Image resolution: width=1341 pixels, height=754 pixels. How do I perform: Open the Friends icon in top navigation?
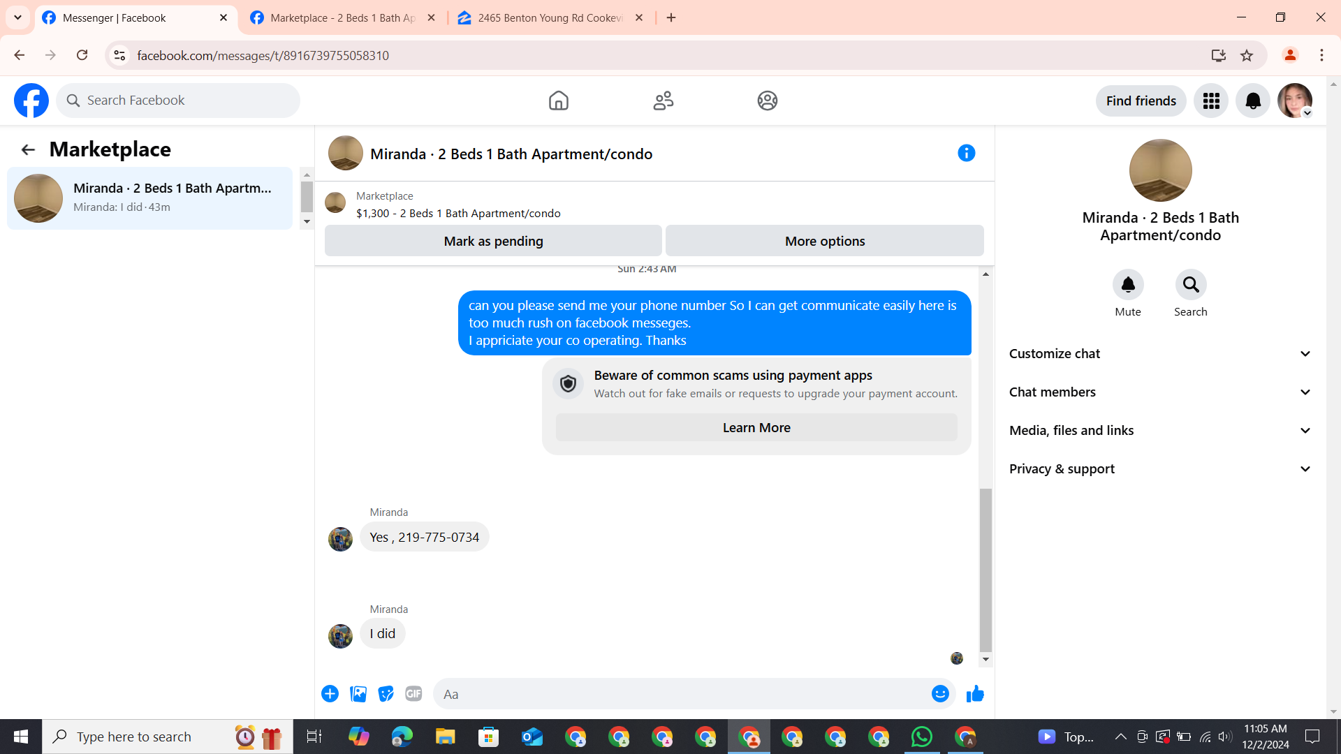tap(663, 101)
